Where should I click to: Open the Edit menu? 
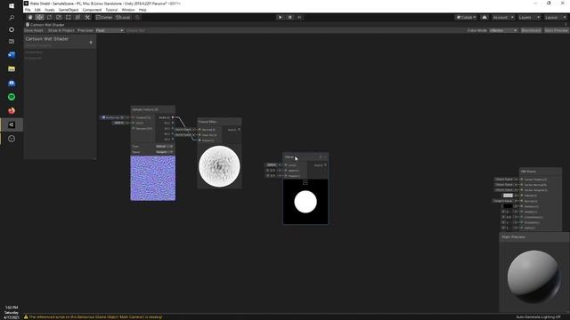(x=37, y=10)
